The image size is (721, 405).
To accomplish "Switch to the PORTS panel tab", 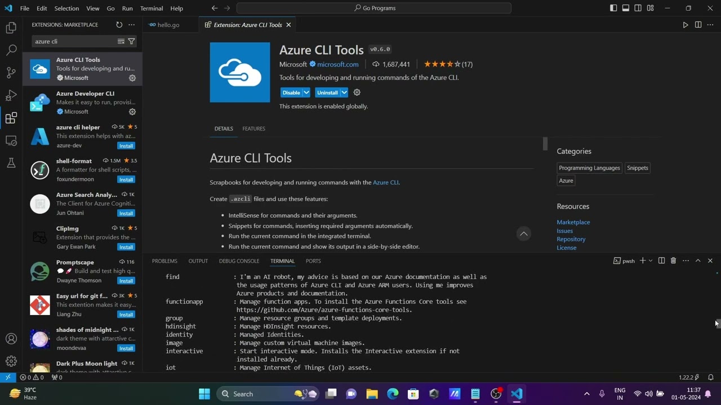I will pos(313,261).
